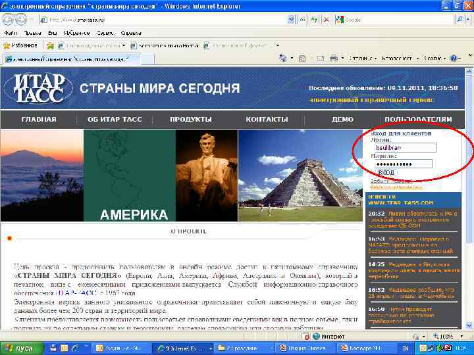Click the Home page toolbar icon
This screenshot has height=355, width=474.
pyautogui.click(x=283, y=58)
